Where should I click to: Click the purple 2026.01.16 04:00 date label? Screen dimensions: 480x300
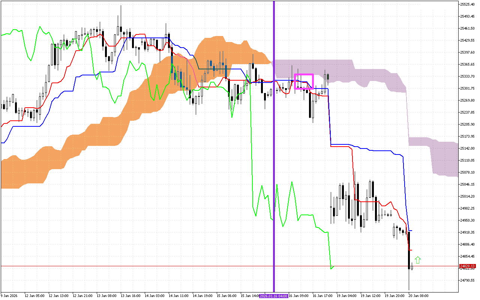(274, 296)
